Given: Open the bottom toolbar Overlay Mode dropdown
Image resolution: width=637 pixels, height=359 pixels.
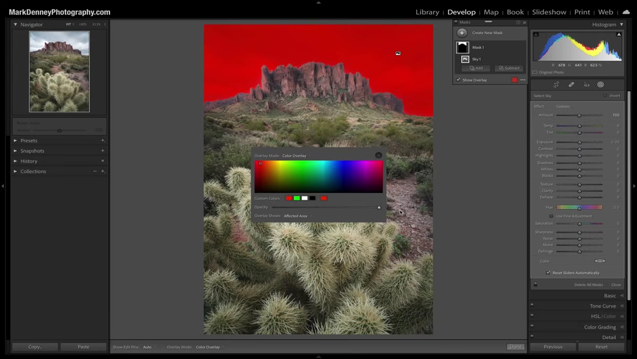Looking at the screenshot, I should point(209,347).
